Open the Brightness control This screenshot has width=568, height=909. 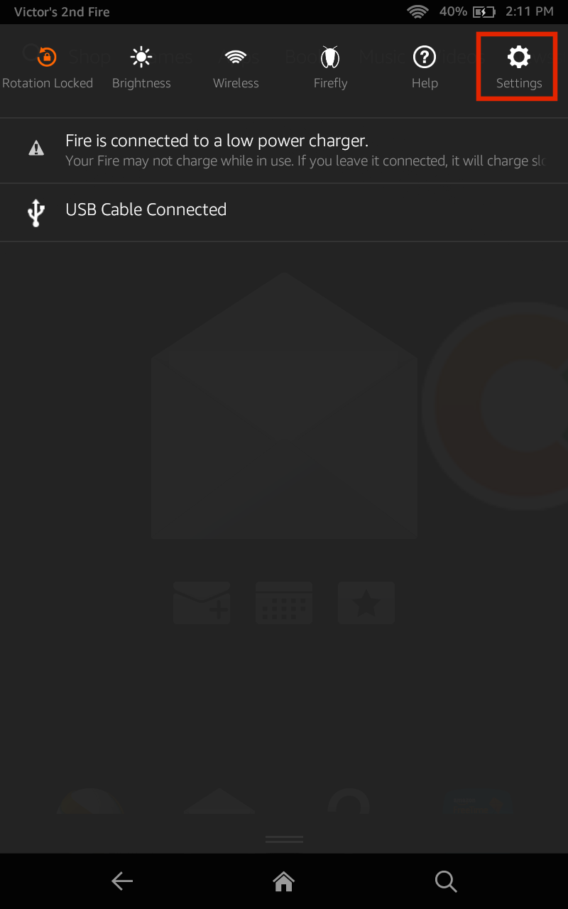[x=141, y=68]
